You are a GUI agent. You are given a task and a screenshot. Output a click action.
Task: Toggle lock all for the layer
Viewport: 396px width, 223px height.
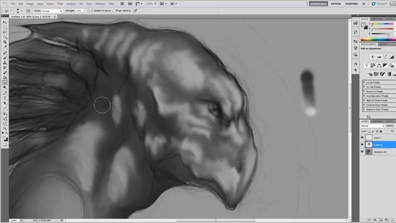(381, 131)
